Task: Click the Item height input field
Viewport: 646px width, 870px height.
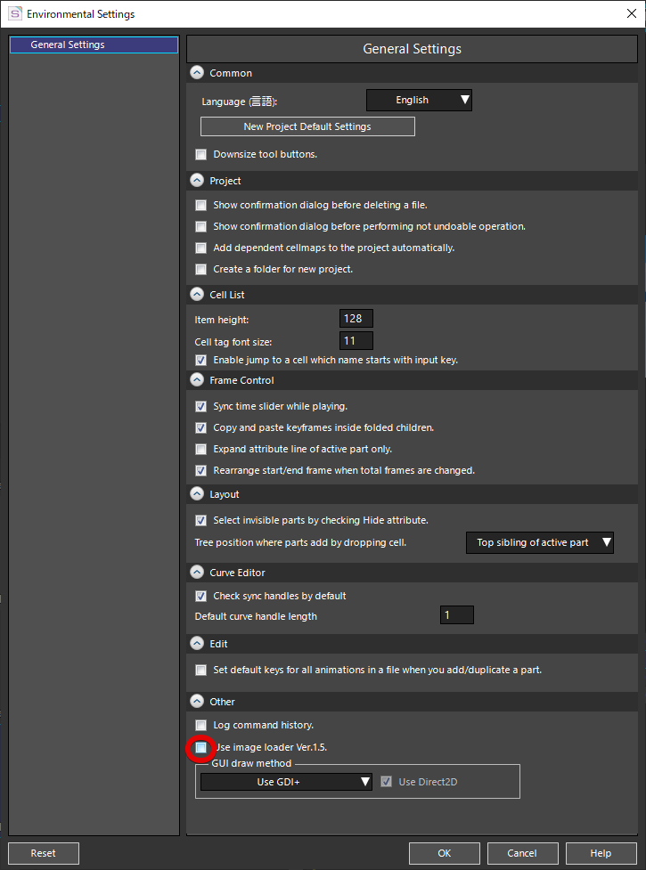Action: tap(356, 319)
